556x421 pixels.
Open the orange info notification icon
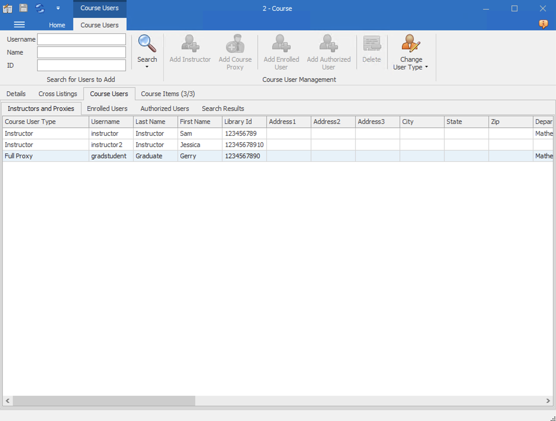(543, 24)
